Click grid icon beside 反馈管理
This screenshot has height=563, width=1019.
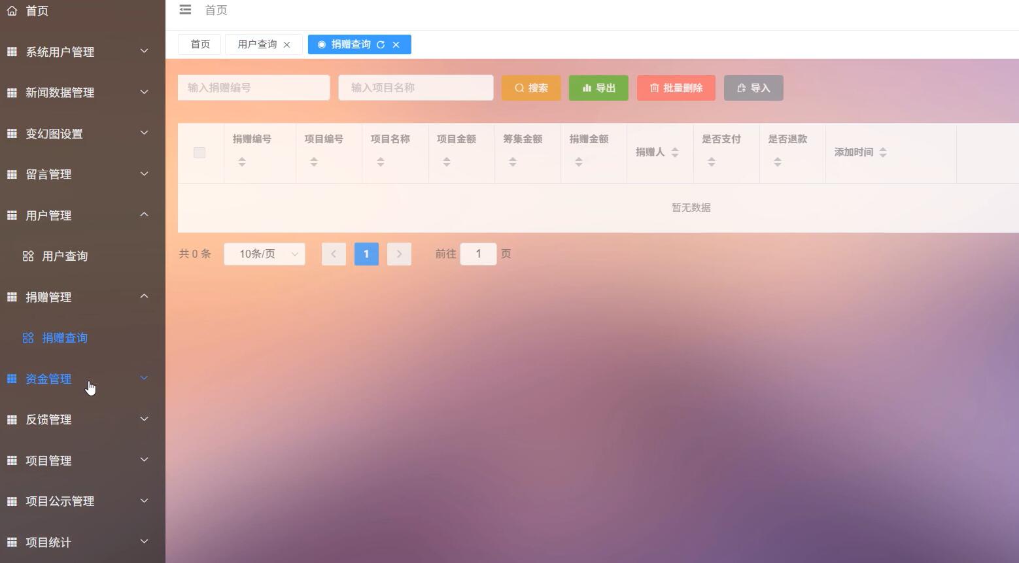tap(12, 420)
